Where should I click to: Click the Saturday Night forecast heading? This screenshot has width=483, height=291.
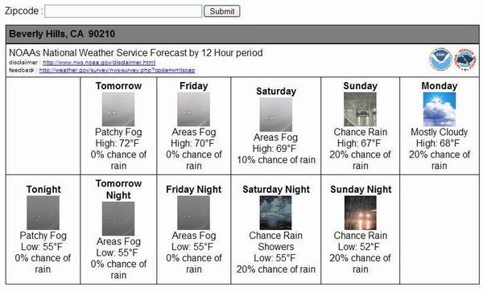276,190
